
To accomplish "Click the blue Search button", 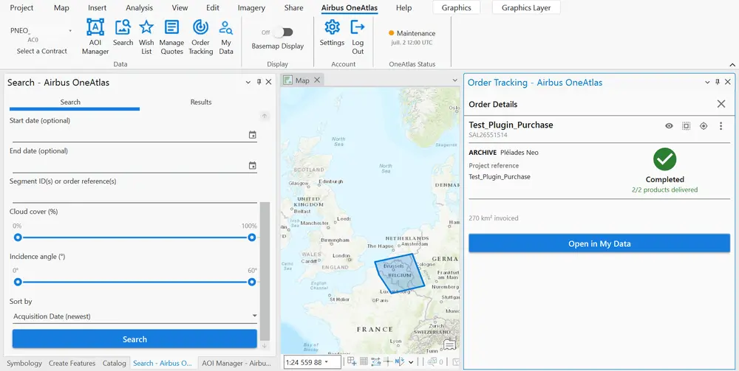I will point(134,339).
